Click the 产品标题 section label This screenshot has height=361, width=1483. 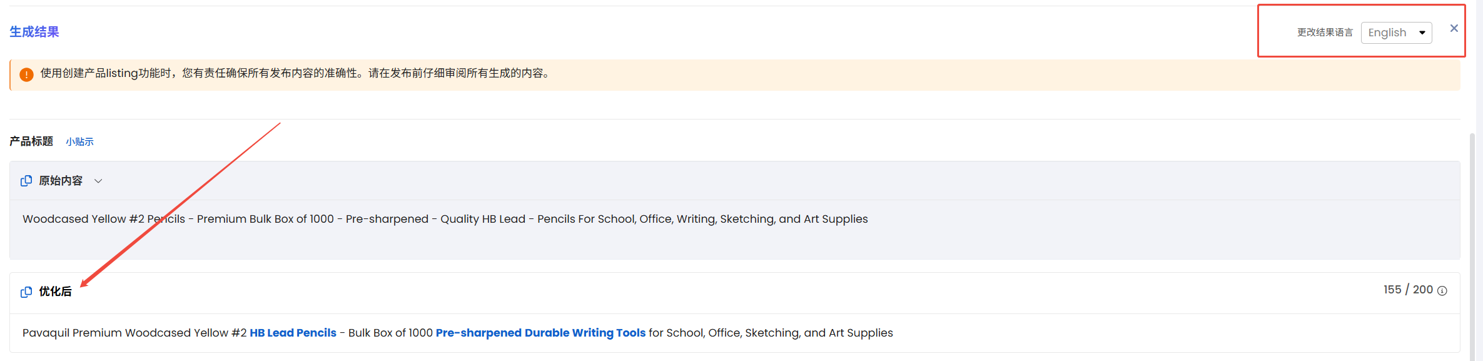31,141
